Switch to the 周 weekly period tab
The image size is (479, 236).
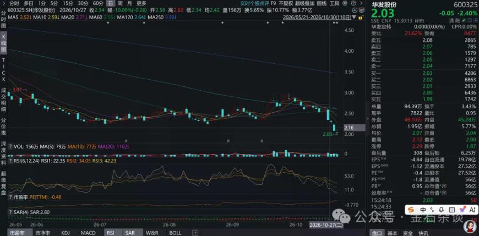click(x=120, y=3)
